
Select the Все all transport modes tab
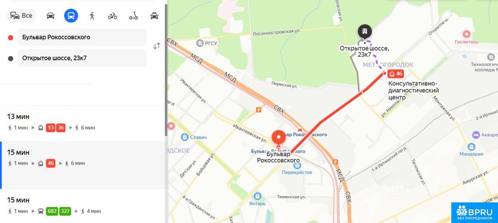[x=21, y=16]
